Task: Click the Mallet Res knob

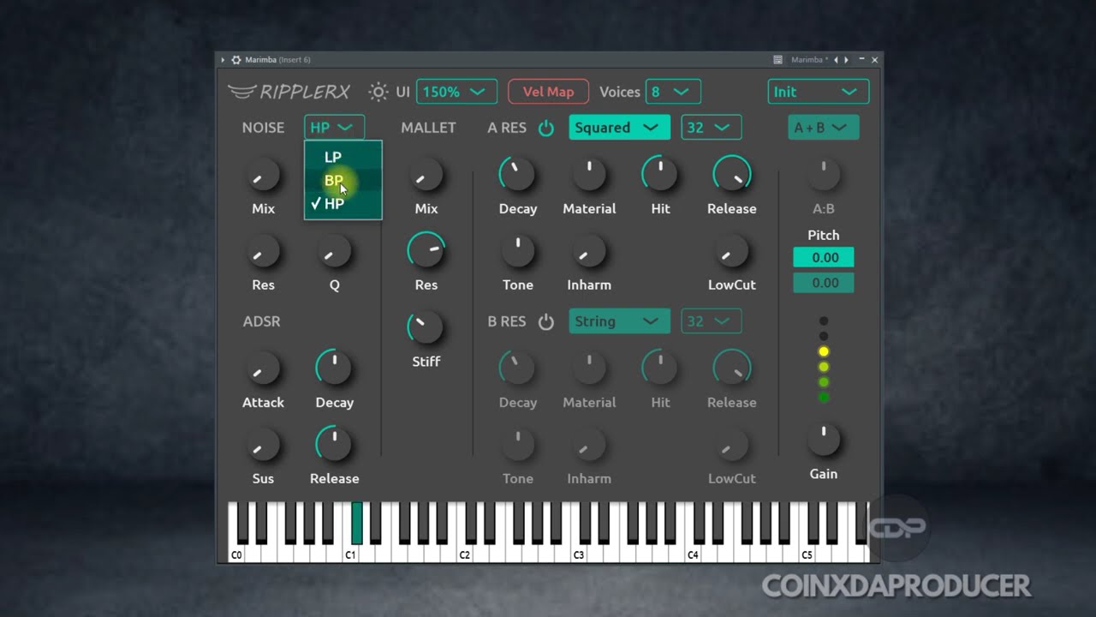Action: (x=426, y=251)
